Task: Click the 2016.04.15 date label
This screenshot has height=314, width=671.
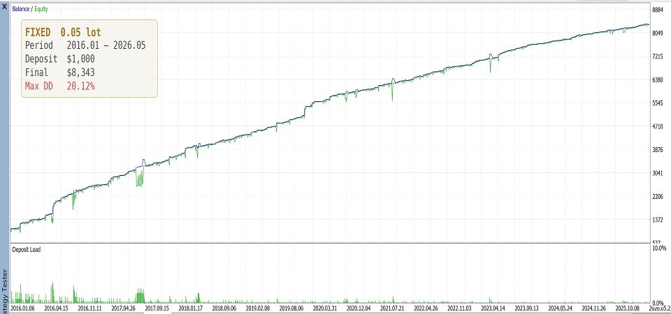Action: [57, 308]
